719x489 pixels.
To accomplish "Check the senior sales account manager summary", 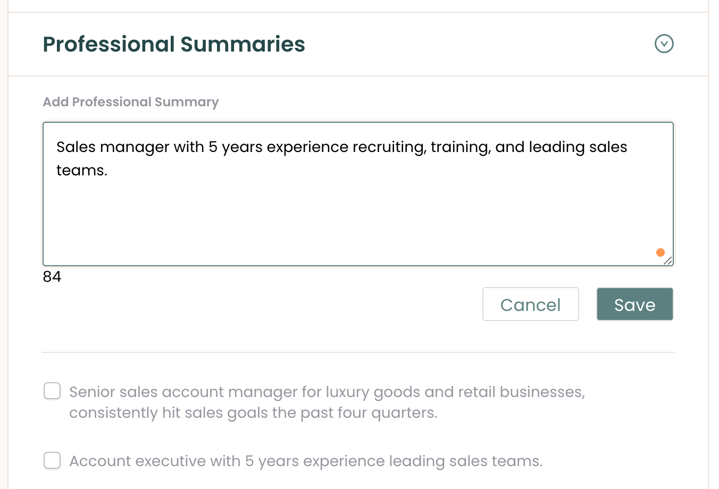I will point(52,391).
